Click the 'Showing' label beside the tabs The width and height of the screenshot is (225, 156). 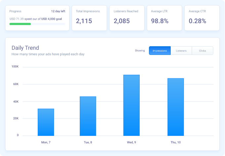[140, 51]
